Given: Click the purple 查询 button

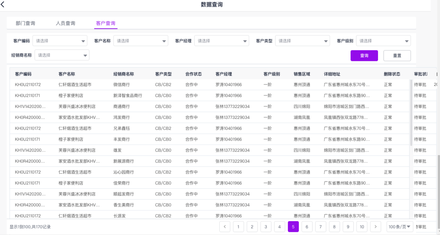Looking at the screenshot, I should tap(364, 56).
